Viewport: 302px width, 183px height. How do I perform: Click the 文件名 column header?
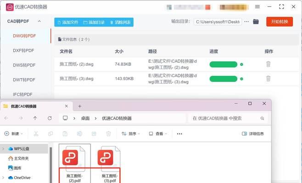(x=66, y=51)
